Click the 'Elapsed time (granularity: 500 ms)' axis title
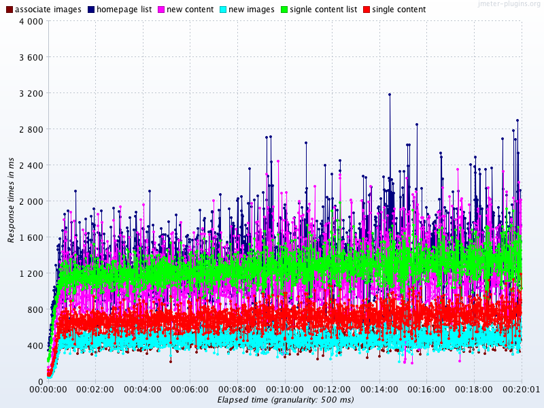 coord(286,400)
